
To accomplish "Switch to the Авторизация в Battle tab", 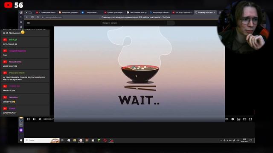I will (160, 12).
